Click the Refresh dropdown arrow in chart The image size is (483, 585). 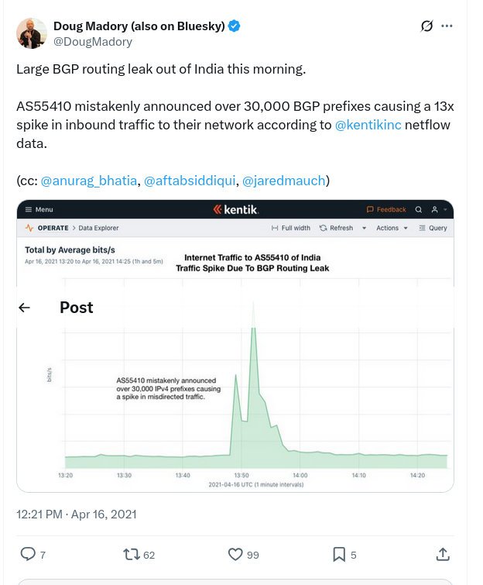pyautogui.click(x=364, y=228)
